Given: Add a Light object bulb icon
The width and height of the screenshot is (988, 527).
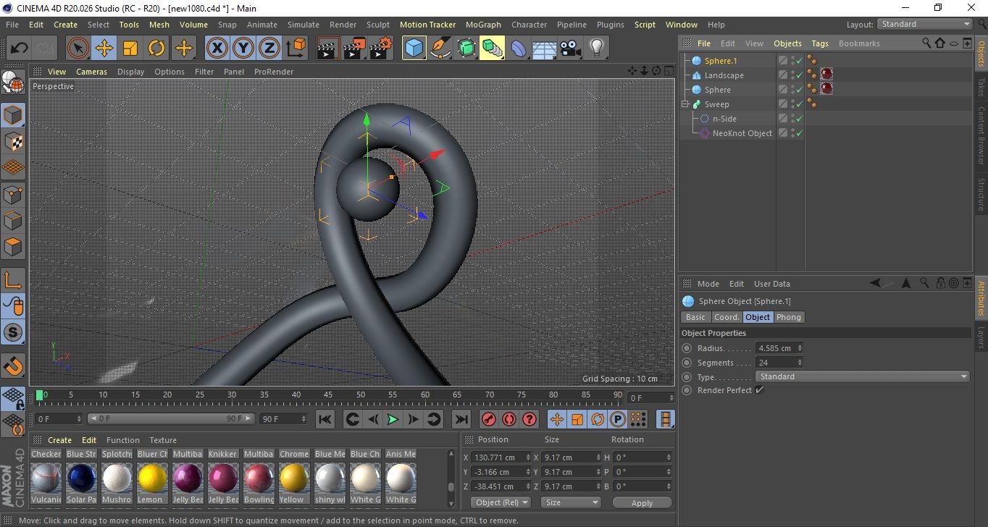Looking at the screenshot, I should click(x=597, y=49).
